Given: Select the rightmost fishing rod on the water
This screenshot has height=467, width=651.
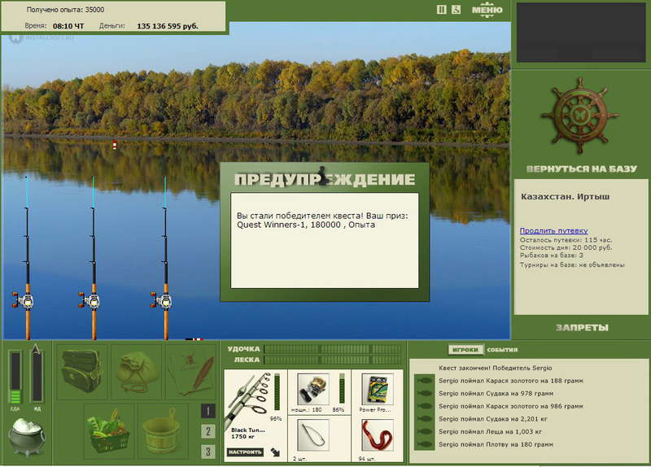Looking at the screenshot, I should point(165,257).
